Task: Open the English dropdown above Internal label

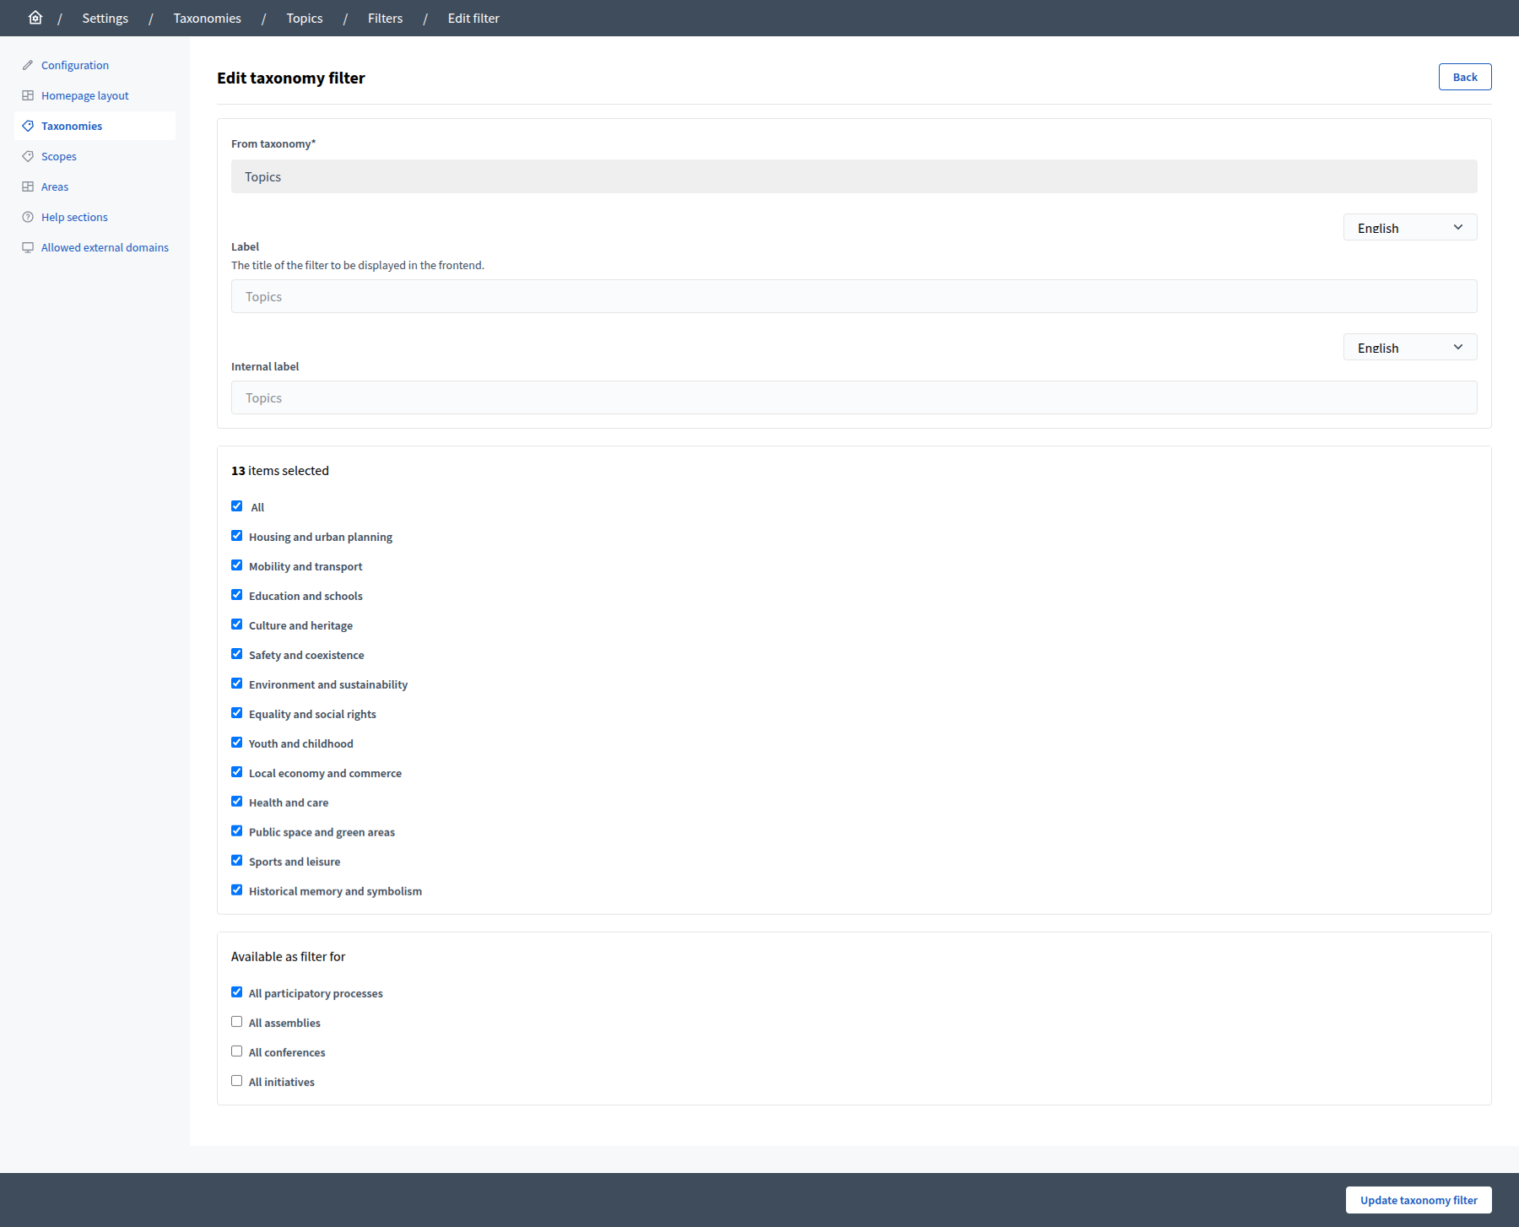Action: point(1408,347)
